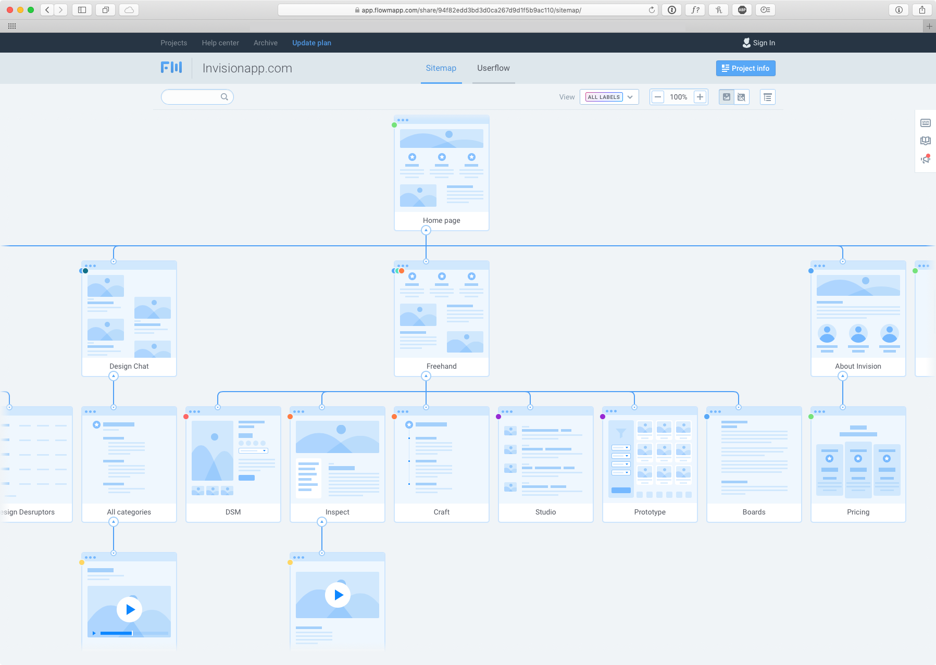Open Archive in top navigation
The image size is (936, 665).
(266, 43)
